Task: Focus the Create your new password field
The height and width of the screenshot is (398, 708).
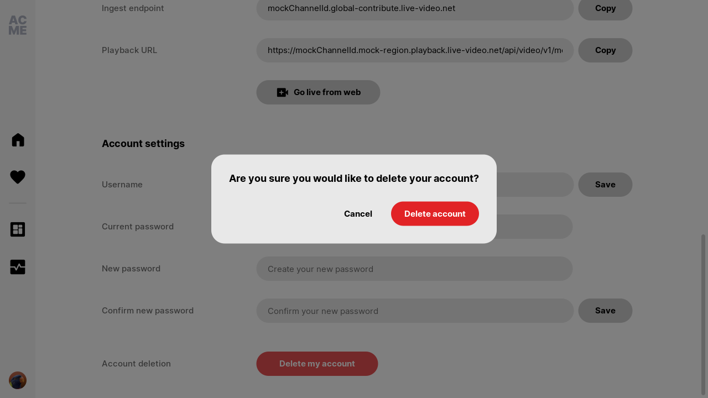Action: (414, 269)
